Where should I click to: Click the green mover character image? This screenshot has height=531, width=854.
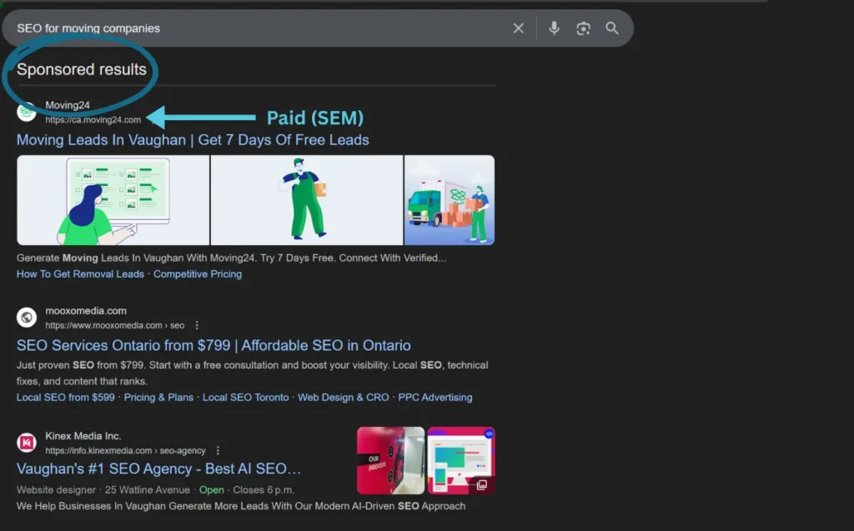click(306, 200)
